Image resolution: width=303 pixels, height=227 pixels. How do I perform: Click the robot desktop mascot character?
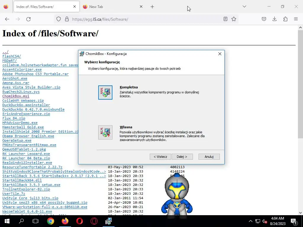pos(177,195)
